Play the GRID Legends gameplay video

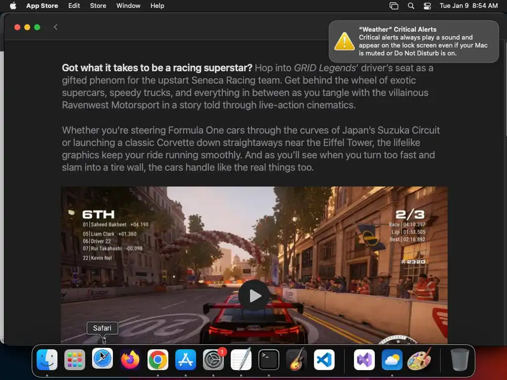tap(254, 295)
